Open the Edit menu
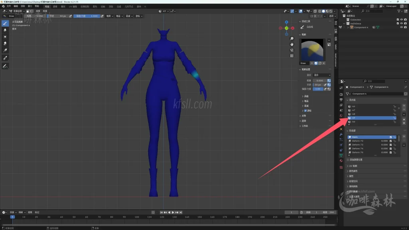 [x=16, y=6]
